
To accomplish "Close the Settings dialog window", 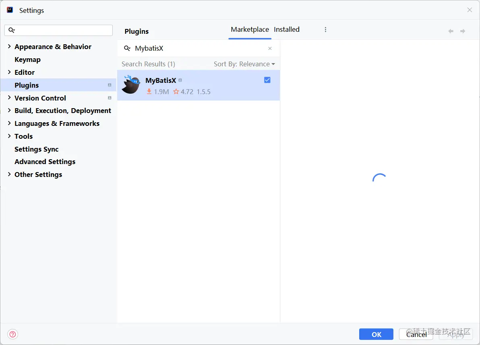I will tap(470, 10).
